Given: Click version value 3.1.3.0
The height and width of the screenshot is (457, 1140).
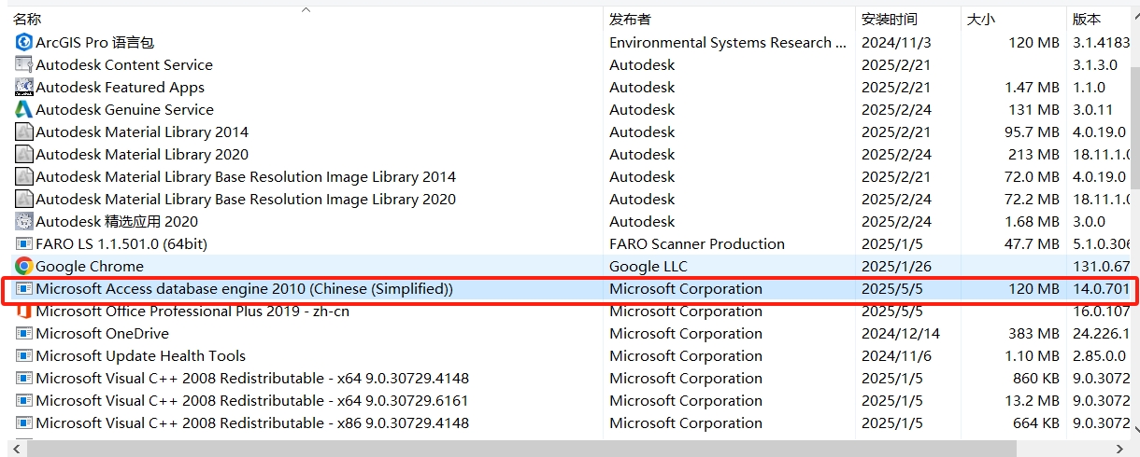Looking at the screenshot, I should pyautogui.click(x=1095, y=64).
